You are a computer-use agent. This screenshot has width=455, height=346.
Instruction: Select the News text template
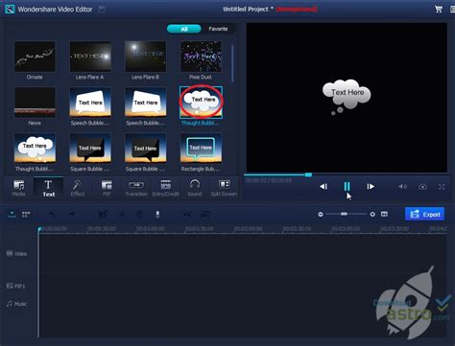coord(35,106)
